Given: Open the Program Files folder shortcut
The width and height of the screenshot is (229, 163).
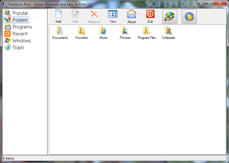Looking at the screenshot, I should [146, 31].
